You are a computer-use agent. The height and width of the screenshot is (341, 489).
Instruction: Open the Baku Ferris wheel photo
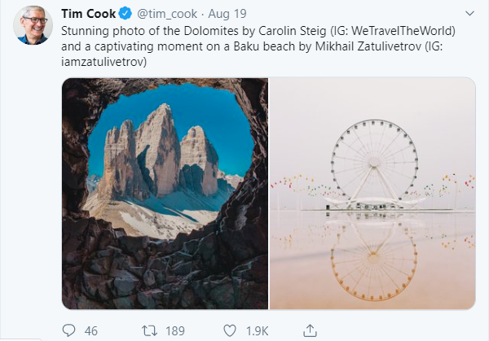coord(372,194)
